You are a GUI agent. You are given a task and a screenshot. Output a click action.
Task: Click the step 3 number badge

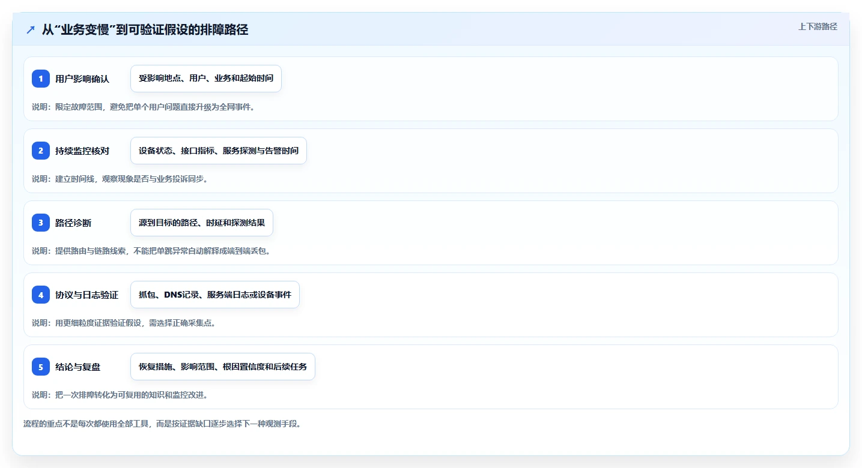[41, 223]
